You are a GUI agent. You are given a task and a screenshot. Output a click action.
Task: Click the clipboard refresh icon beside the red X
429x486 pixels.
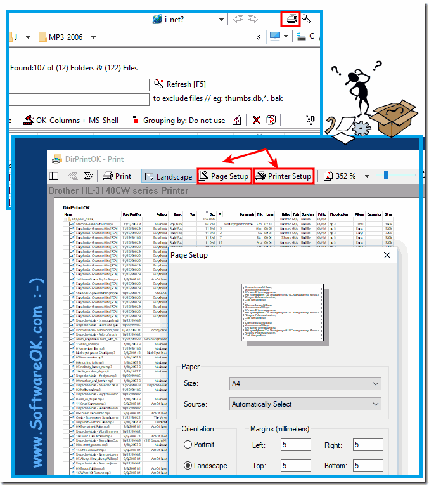271,120
